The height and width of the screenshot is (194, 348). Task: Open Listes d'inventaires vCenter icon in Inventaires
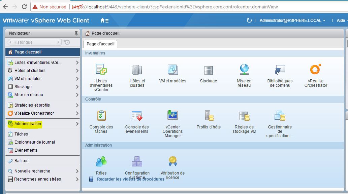coord(101,69)
